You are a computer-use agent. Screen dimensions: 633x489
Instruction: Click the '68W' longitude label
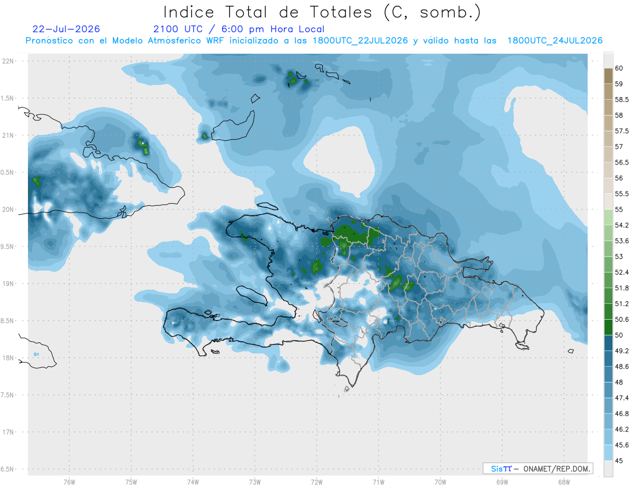pos(563,482)
